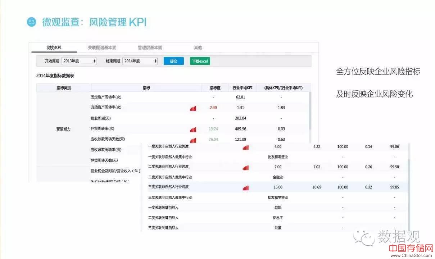
Task: Click the green 下载excel button
Action: point(200,61)
